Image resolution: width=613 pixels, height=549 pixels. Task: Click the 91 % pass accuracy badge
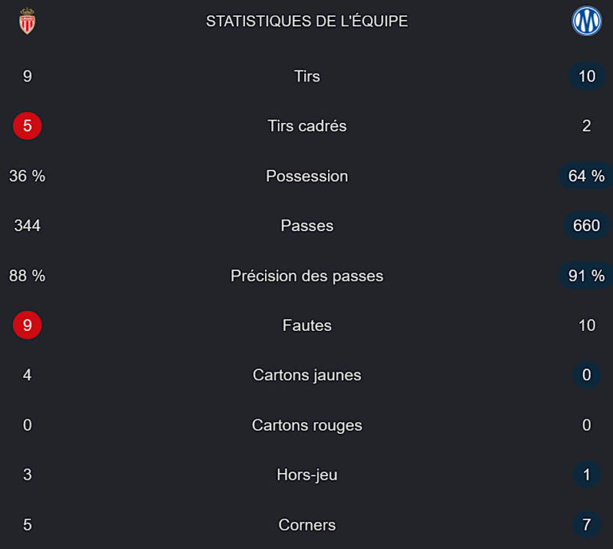[x=586, y=276]
